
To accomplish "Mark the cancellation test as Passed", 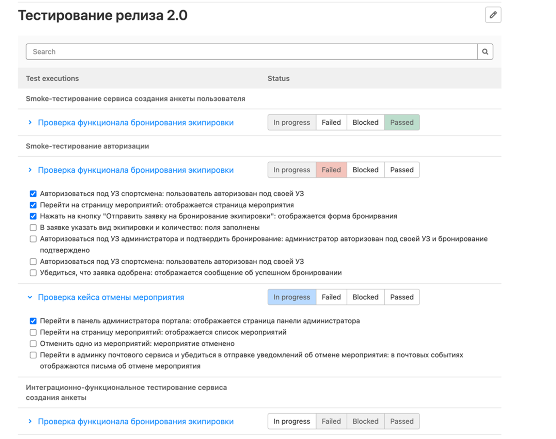I will (402, 297).
